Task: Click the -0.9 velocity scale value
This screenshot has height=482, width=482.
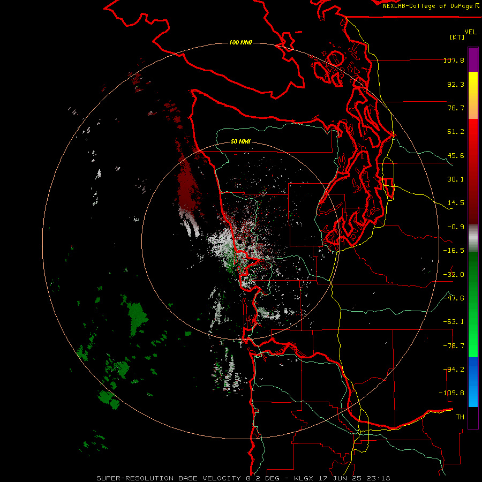Action: pyautogui.click(x=456, y=227)
